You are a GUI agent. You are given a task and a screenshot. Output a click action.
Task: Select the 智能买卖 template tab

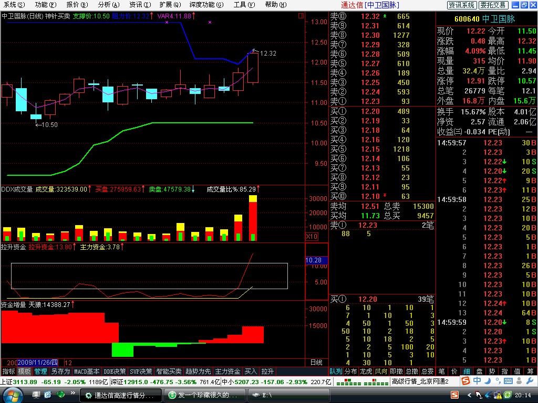pos(169,372)
